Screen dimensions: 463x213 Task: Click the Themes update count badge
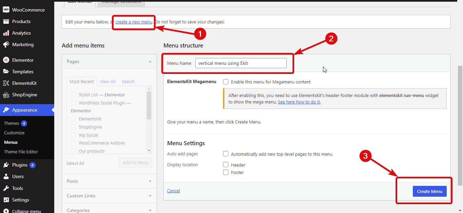pyautogui.click(x=24, y=123)
